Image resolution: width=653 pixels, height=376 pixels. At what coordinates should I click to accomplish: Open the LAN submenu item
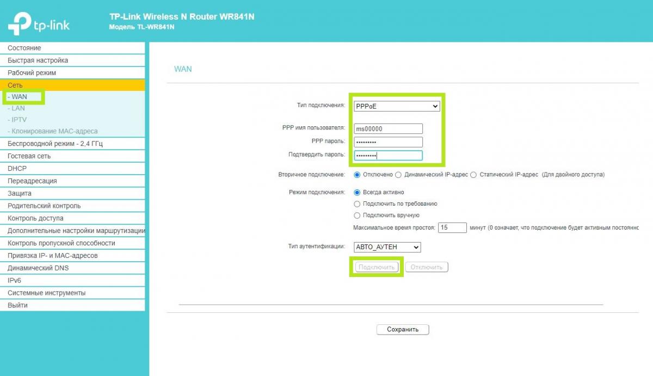click(18, 108)
